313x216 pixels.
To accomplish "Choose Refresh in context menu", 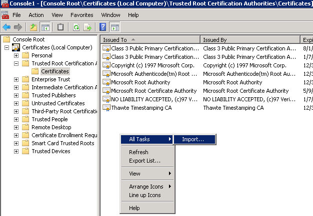I will tap(147, 152).
